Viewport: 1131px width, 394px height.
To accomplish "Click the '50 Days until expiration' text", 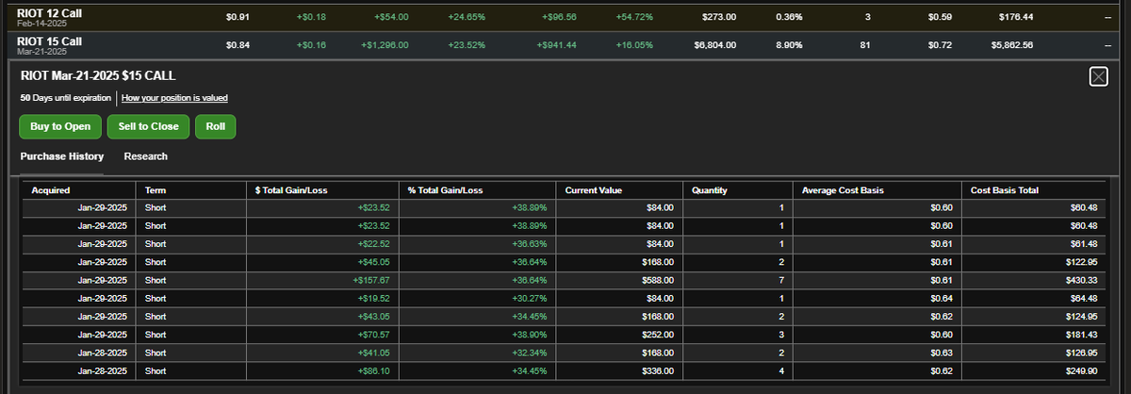I will 65,98.
